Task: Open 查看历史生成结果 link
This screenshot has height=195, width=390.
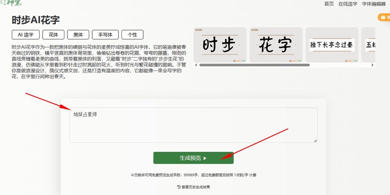Action: 196,187
